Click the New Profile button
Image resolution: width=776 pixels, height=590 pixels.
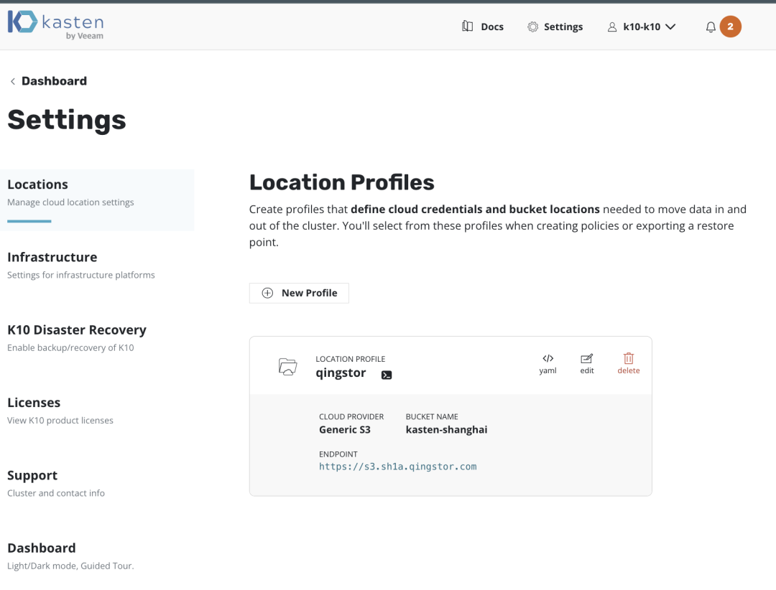(299, 294)
